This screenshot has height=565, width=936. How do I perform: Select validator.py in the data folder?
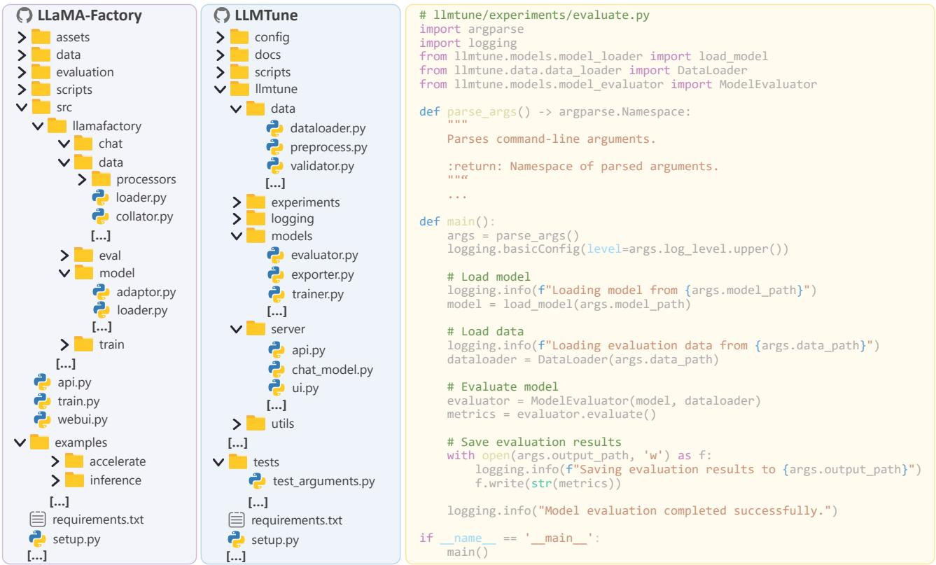coord(322,166)
